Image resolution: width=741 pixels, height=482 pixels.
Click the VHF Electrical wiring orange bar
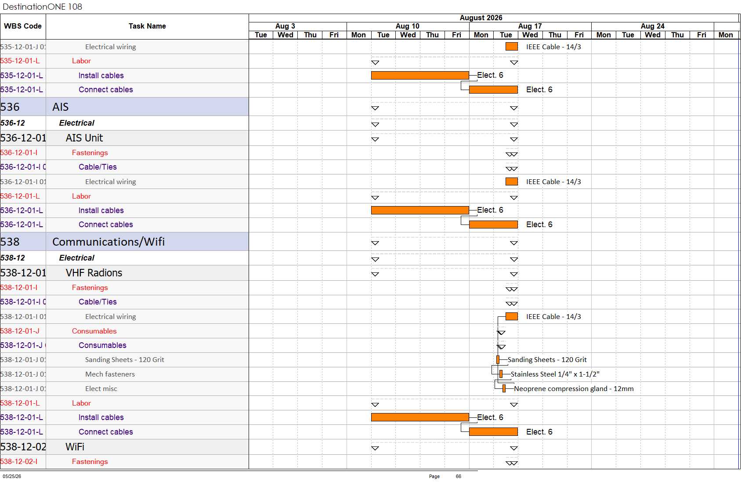click(512, 316)
